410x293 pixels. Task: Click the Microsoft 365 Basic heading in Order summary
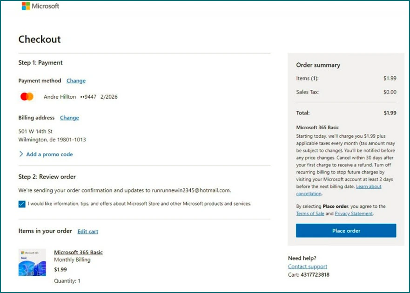(x=317, y=127)
